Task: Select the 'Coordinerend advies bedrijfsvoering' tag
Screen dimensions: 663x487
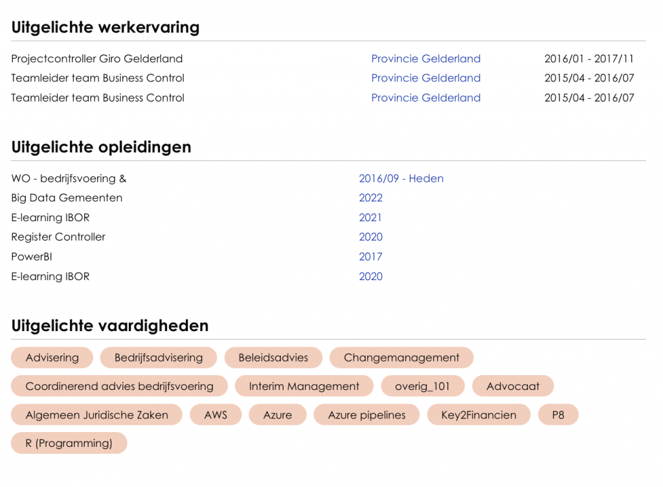Action: coord(119,386)
